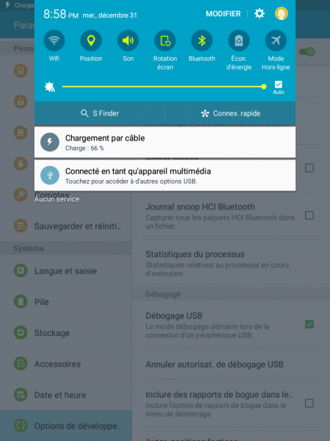Screen dimensions: 330x441
Task: Tap the Position location icon
Action: [91, 40]
